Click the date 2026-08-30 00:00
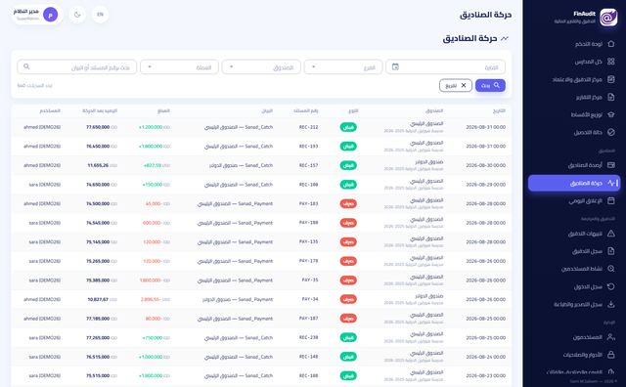Image resolution: width=626 pixels, height=387 pixels. point(486,165)
